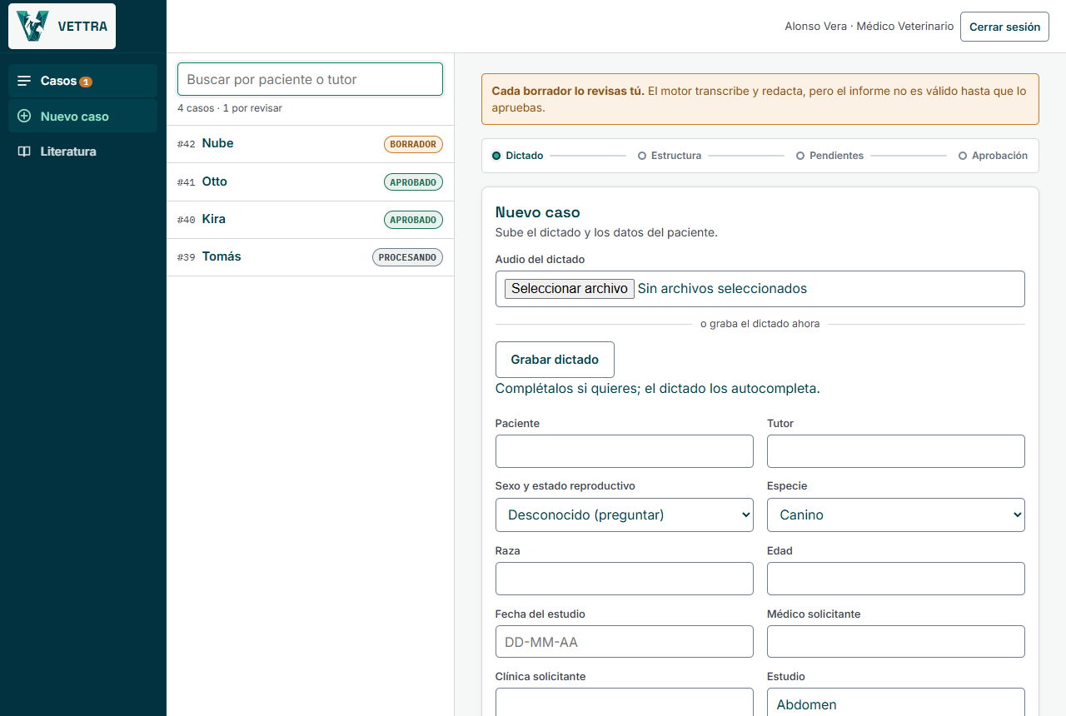Open Sexo y estado reproductivo dropdown
Viewport: 1066px width, 716px height.
[x=625, y=515]
